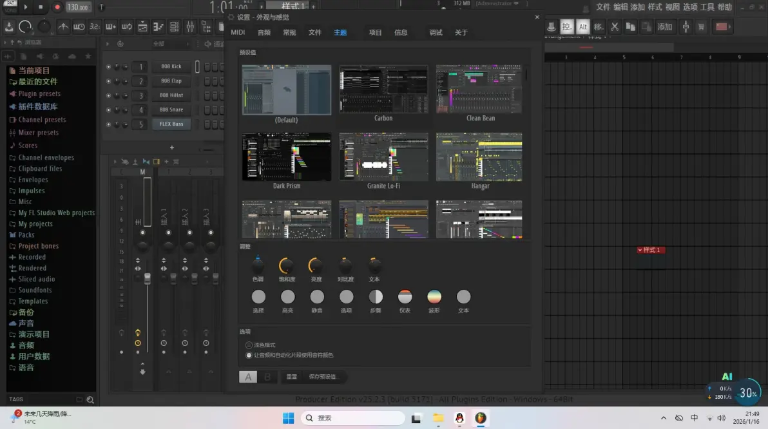Image resolution: width=768 pixels, height=429 pixels.
Task: Click the 亮度 brightness knob
Action: 316,265
